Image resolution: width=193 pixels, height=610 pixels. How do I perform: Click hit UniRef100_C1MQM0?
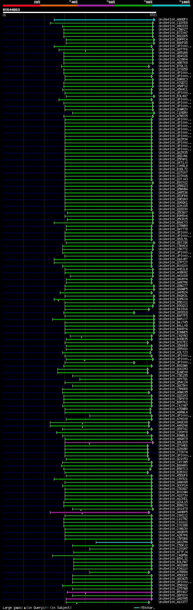[x=173, y=113]
